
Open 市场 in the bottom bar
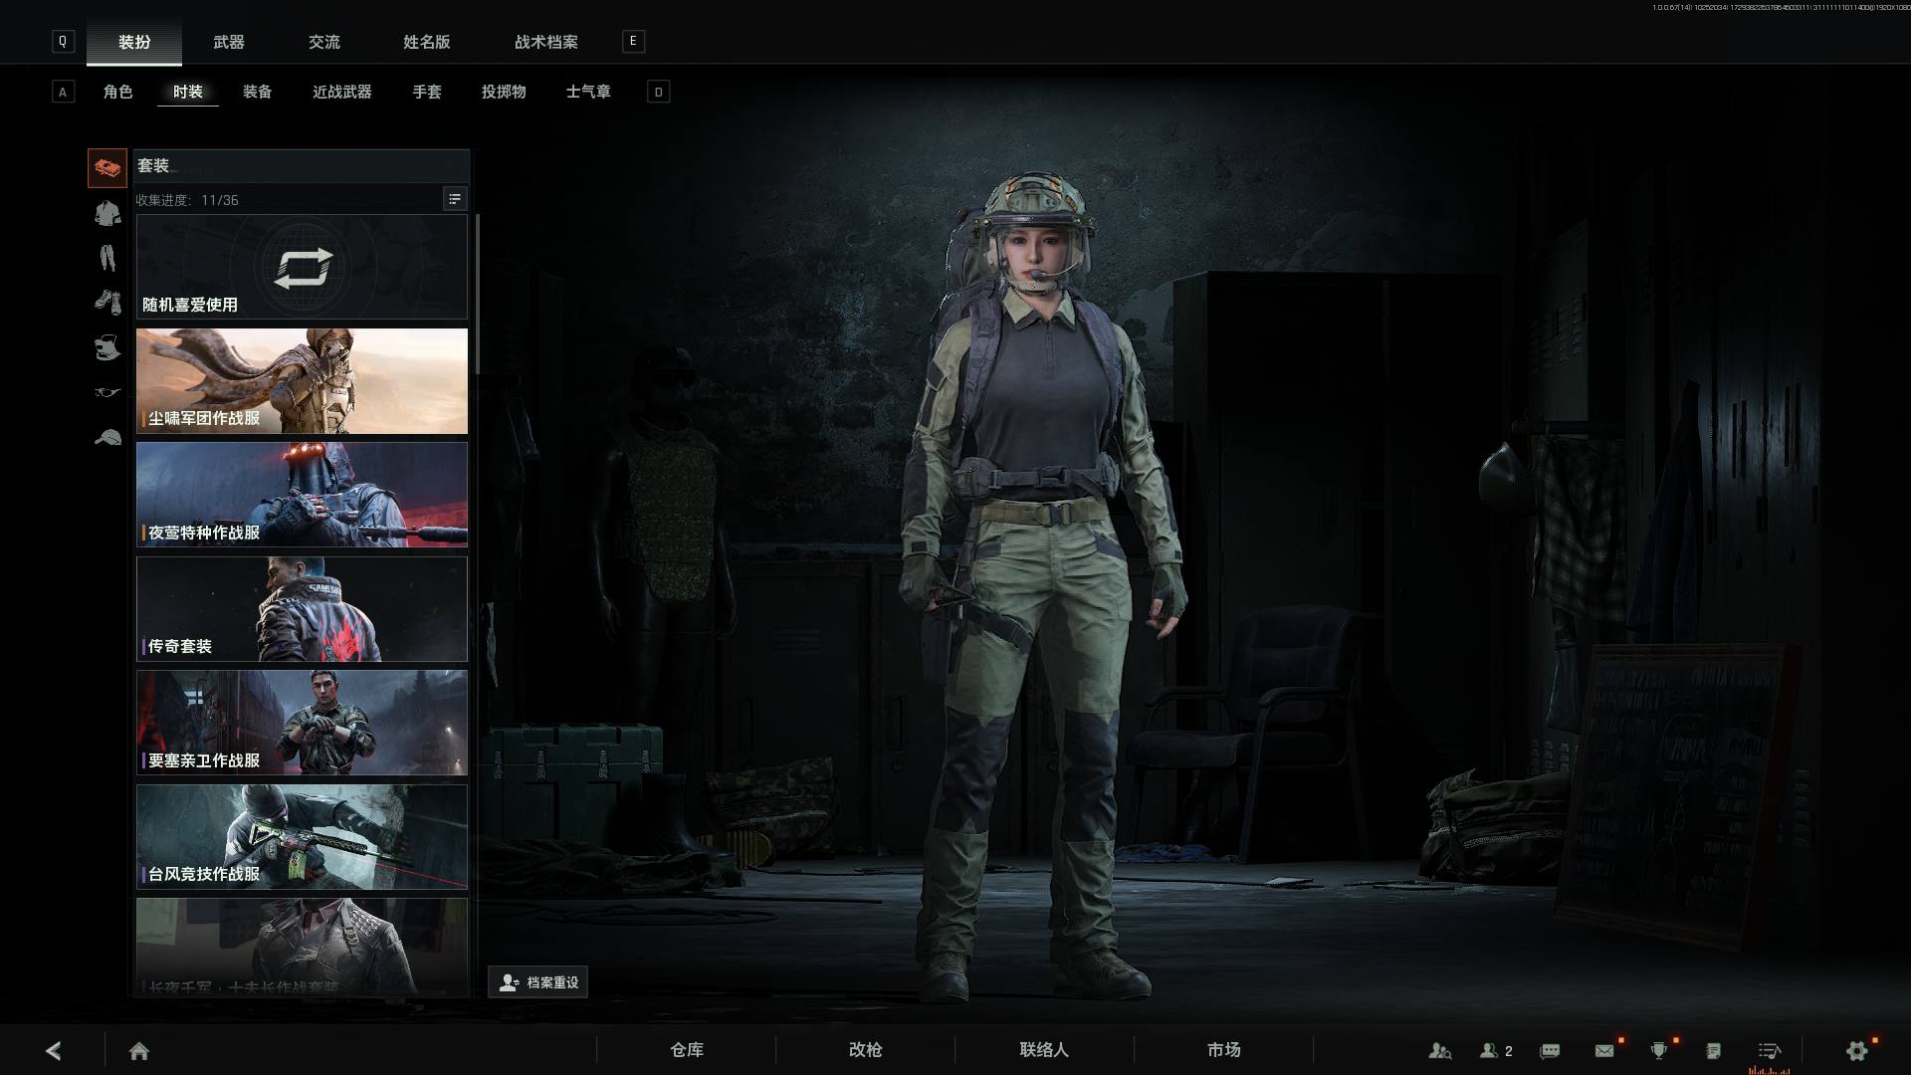[x=1223, y=1050]
